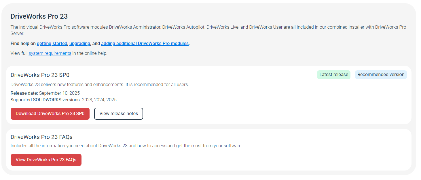
Task: Click the Recommended version badge
Action: point(381,74)
